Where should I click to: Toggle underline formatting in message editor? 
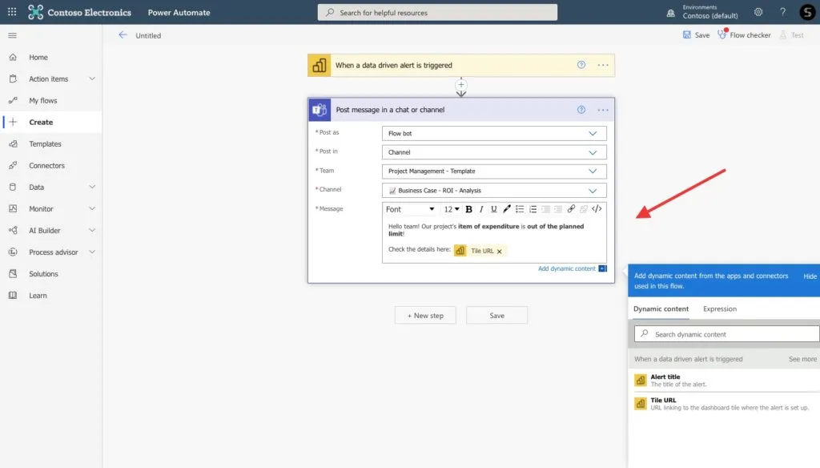pyautogui.click(x=493, y=209)
